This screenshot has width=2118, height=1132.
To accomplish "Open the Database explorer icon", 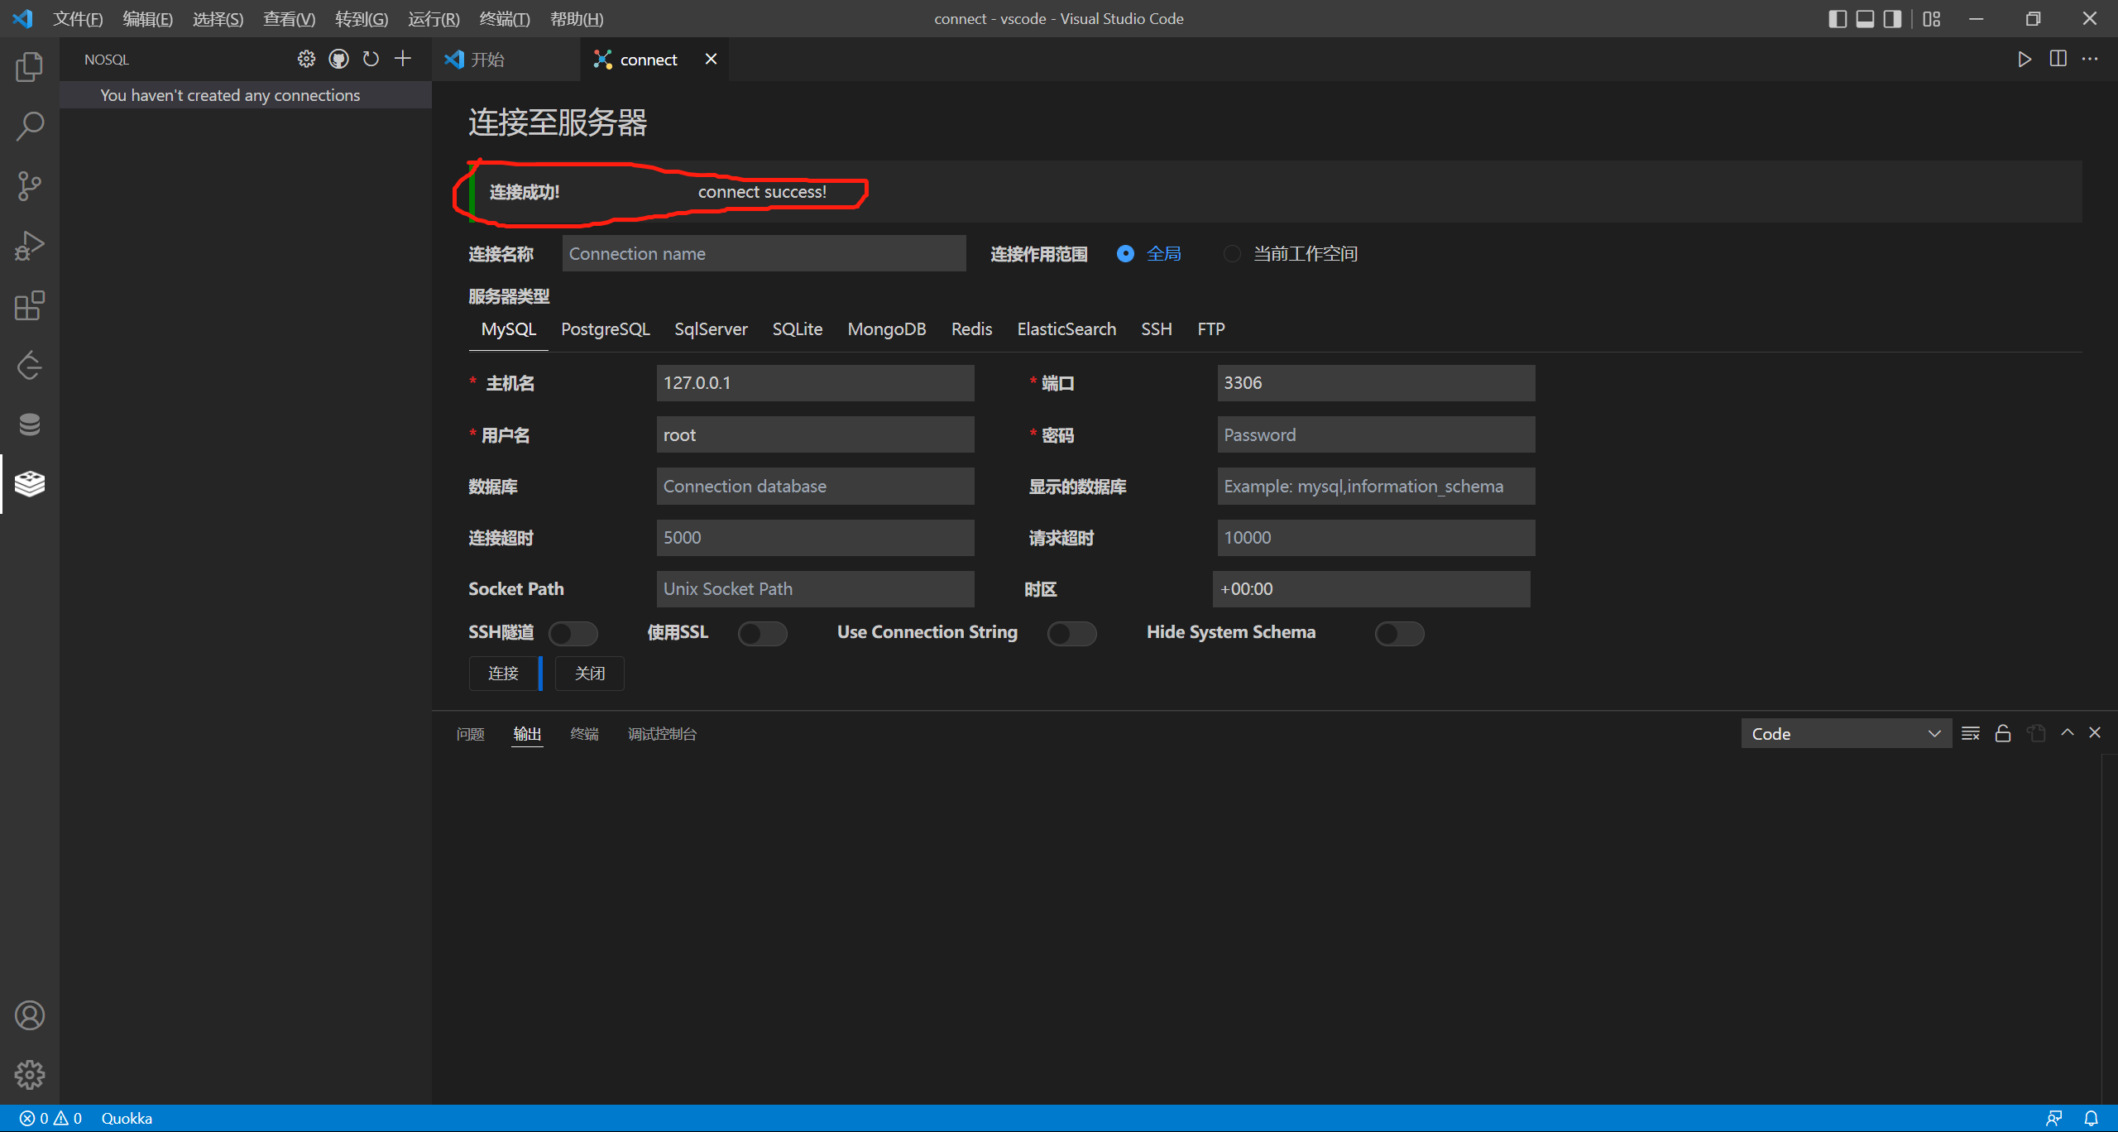I will click(x=30, y=424).
